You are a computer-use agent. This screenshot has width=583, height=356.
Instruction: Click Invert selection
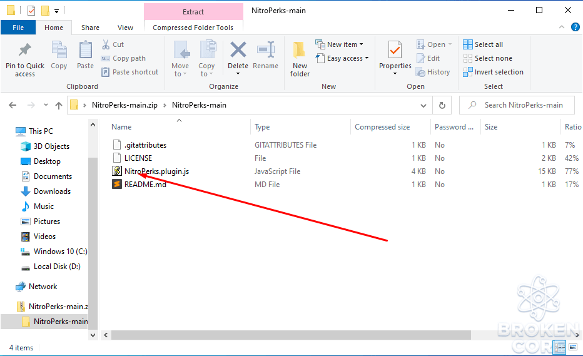(493, 72)
